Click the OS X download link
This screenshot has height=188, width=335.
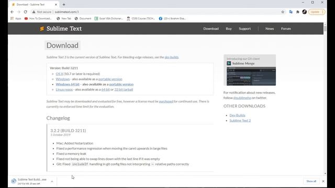click(x=59, y=74)
